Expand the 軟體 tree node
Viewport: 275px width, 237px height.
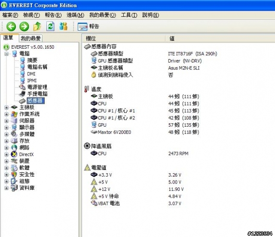tap(6, 168)
